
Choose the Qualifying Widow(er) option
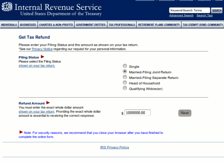(125, 88)
